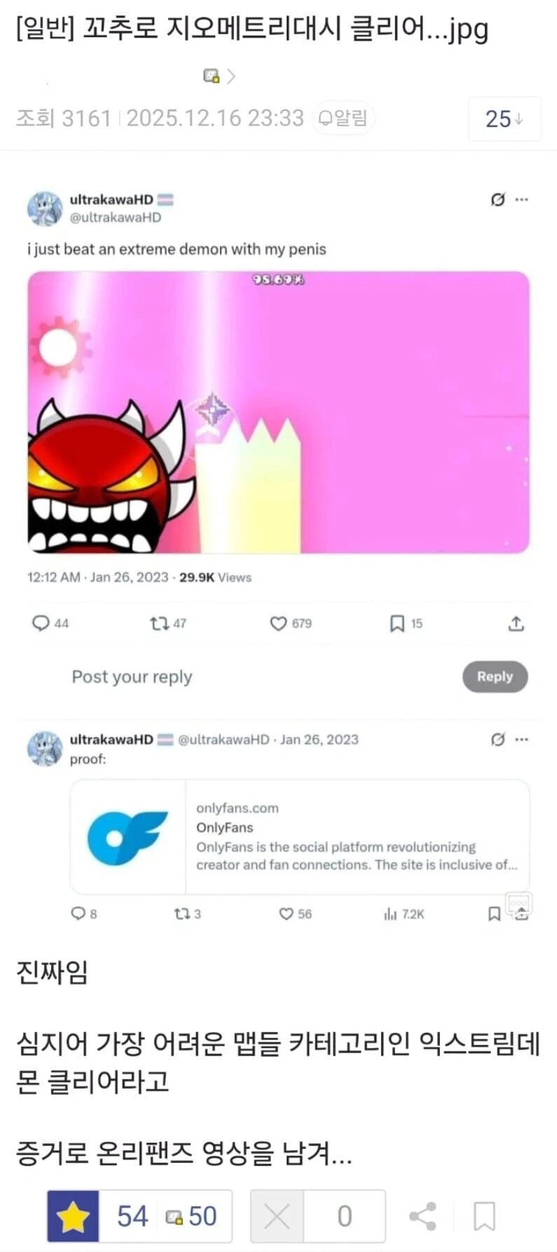The width and height of the screenshot is (557, 1252).
Task: Toggle the 알림 notification button
Action: click(343, 118)
